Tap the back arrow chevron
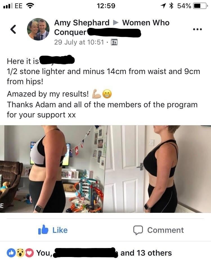 tap(13, 29)
